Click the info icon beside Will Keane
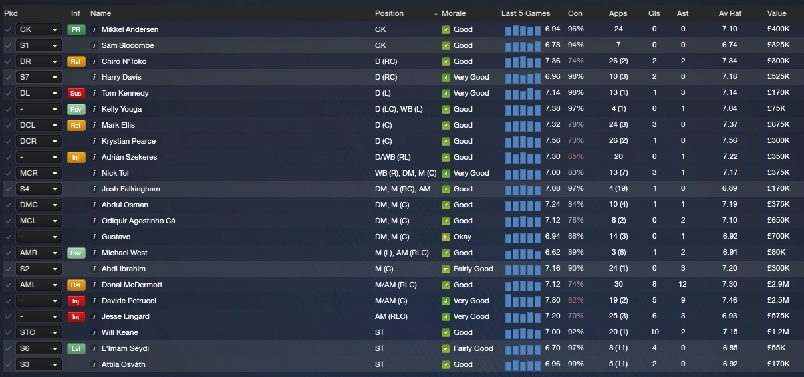This screenshot has width=804, height=377. (94, 332)
